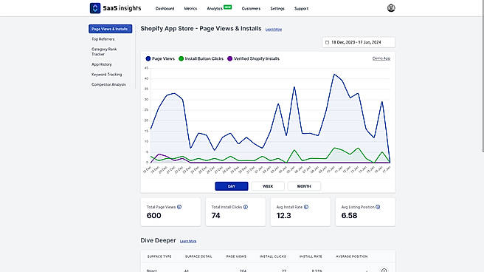This screenshot has width=484, height=272.
Task: Open Support in top navigation
Action: (301, 9)
